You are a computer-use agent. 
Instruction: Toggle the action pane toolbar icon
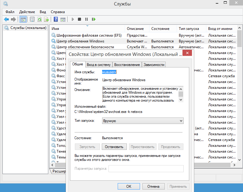(x=63, y=19)
